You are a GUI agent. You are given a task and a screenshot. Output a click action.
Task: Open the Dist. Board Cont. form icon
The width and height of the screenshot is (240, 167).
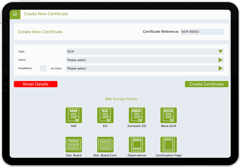pos(105,145)
